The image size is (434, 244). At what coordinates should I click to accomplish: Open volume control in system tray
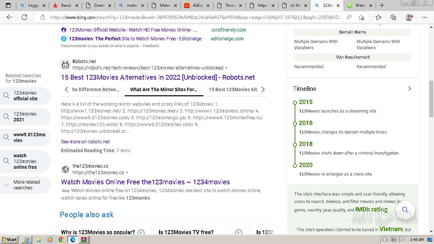385,240
